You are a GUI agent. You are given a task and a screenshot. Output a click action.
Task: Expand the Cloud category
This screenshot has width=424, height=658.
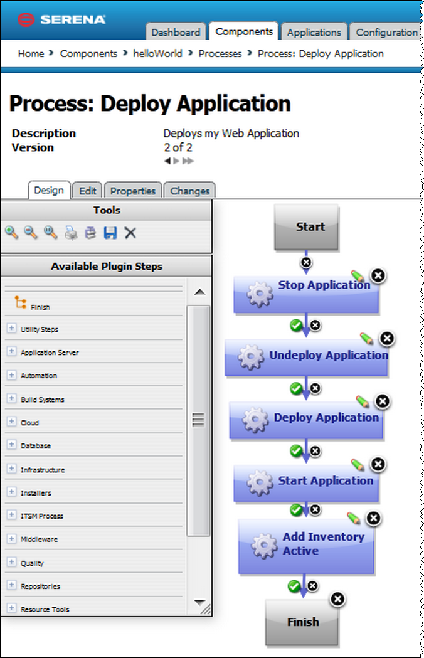pyautogui.click(x=12, y=422)
